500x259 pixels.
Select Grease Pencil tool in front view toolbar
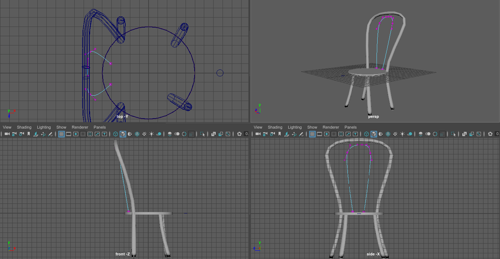point(50,134)
